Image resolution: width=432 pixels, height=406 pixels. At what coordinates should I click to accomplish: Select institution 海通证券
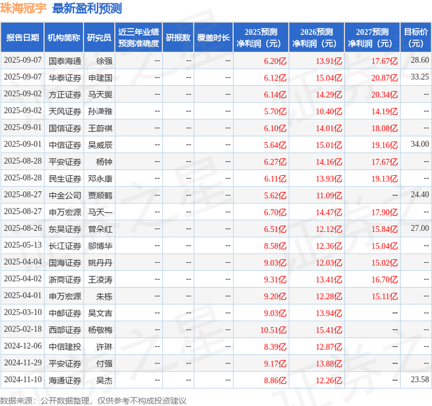[65, 380]
